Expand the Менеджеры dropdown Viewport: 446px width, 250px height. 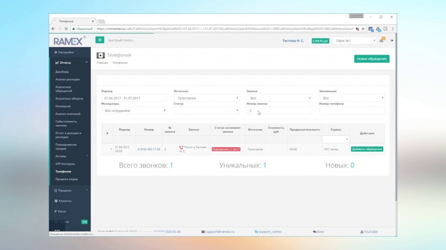134,110
